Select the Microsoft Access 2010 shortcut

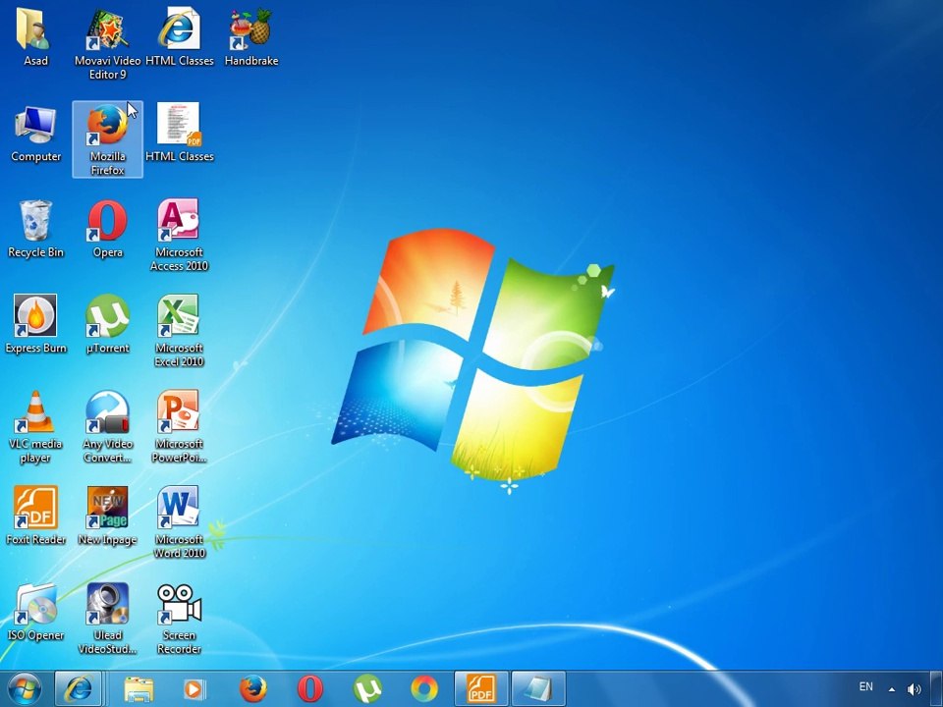coord(179,235)
